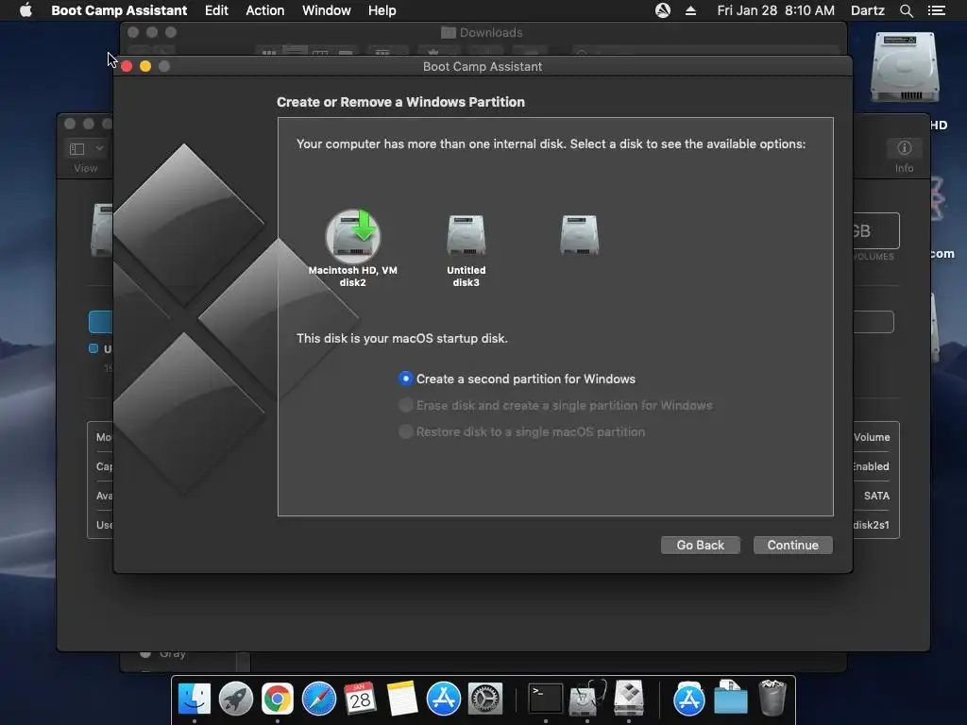Click the eject icon in menu bar

(x=690, y=10)
